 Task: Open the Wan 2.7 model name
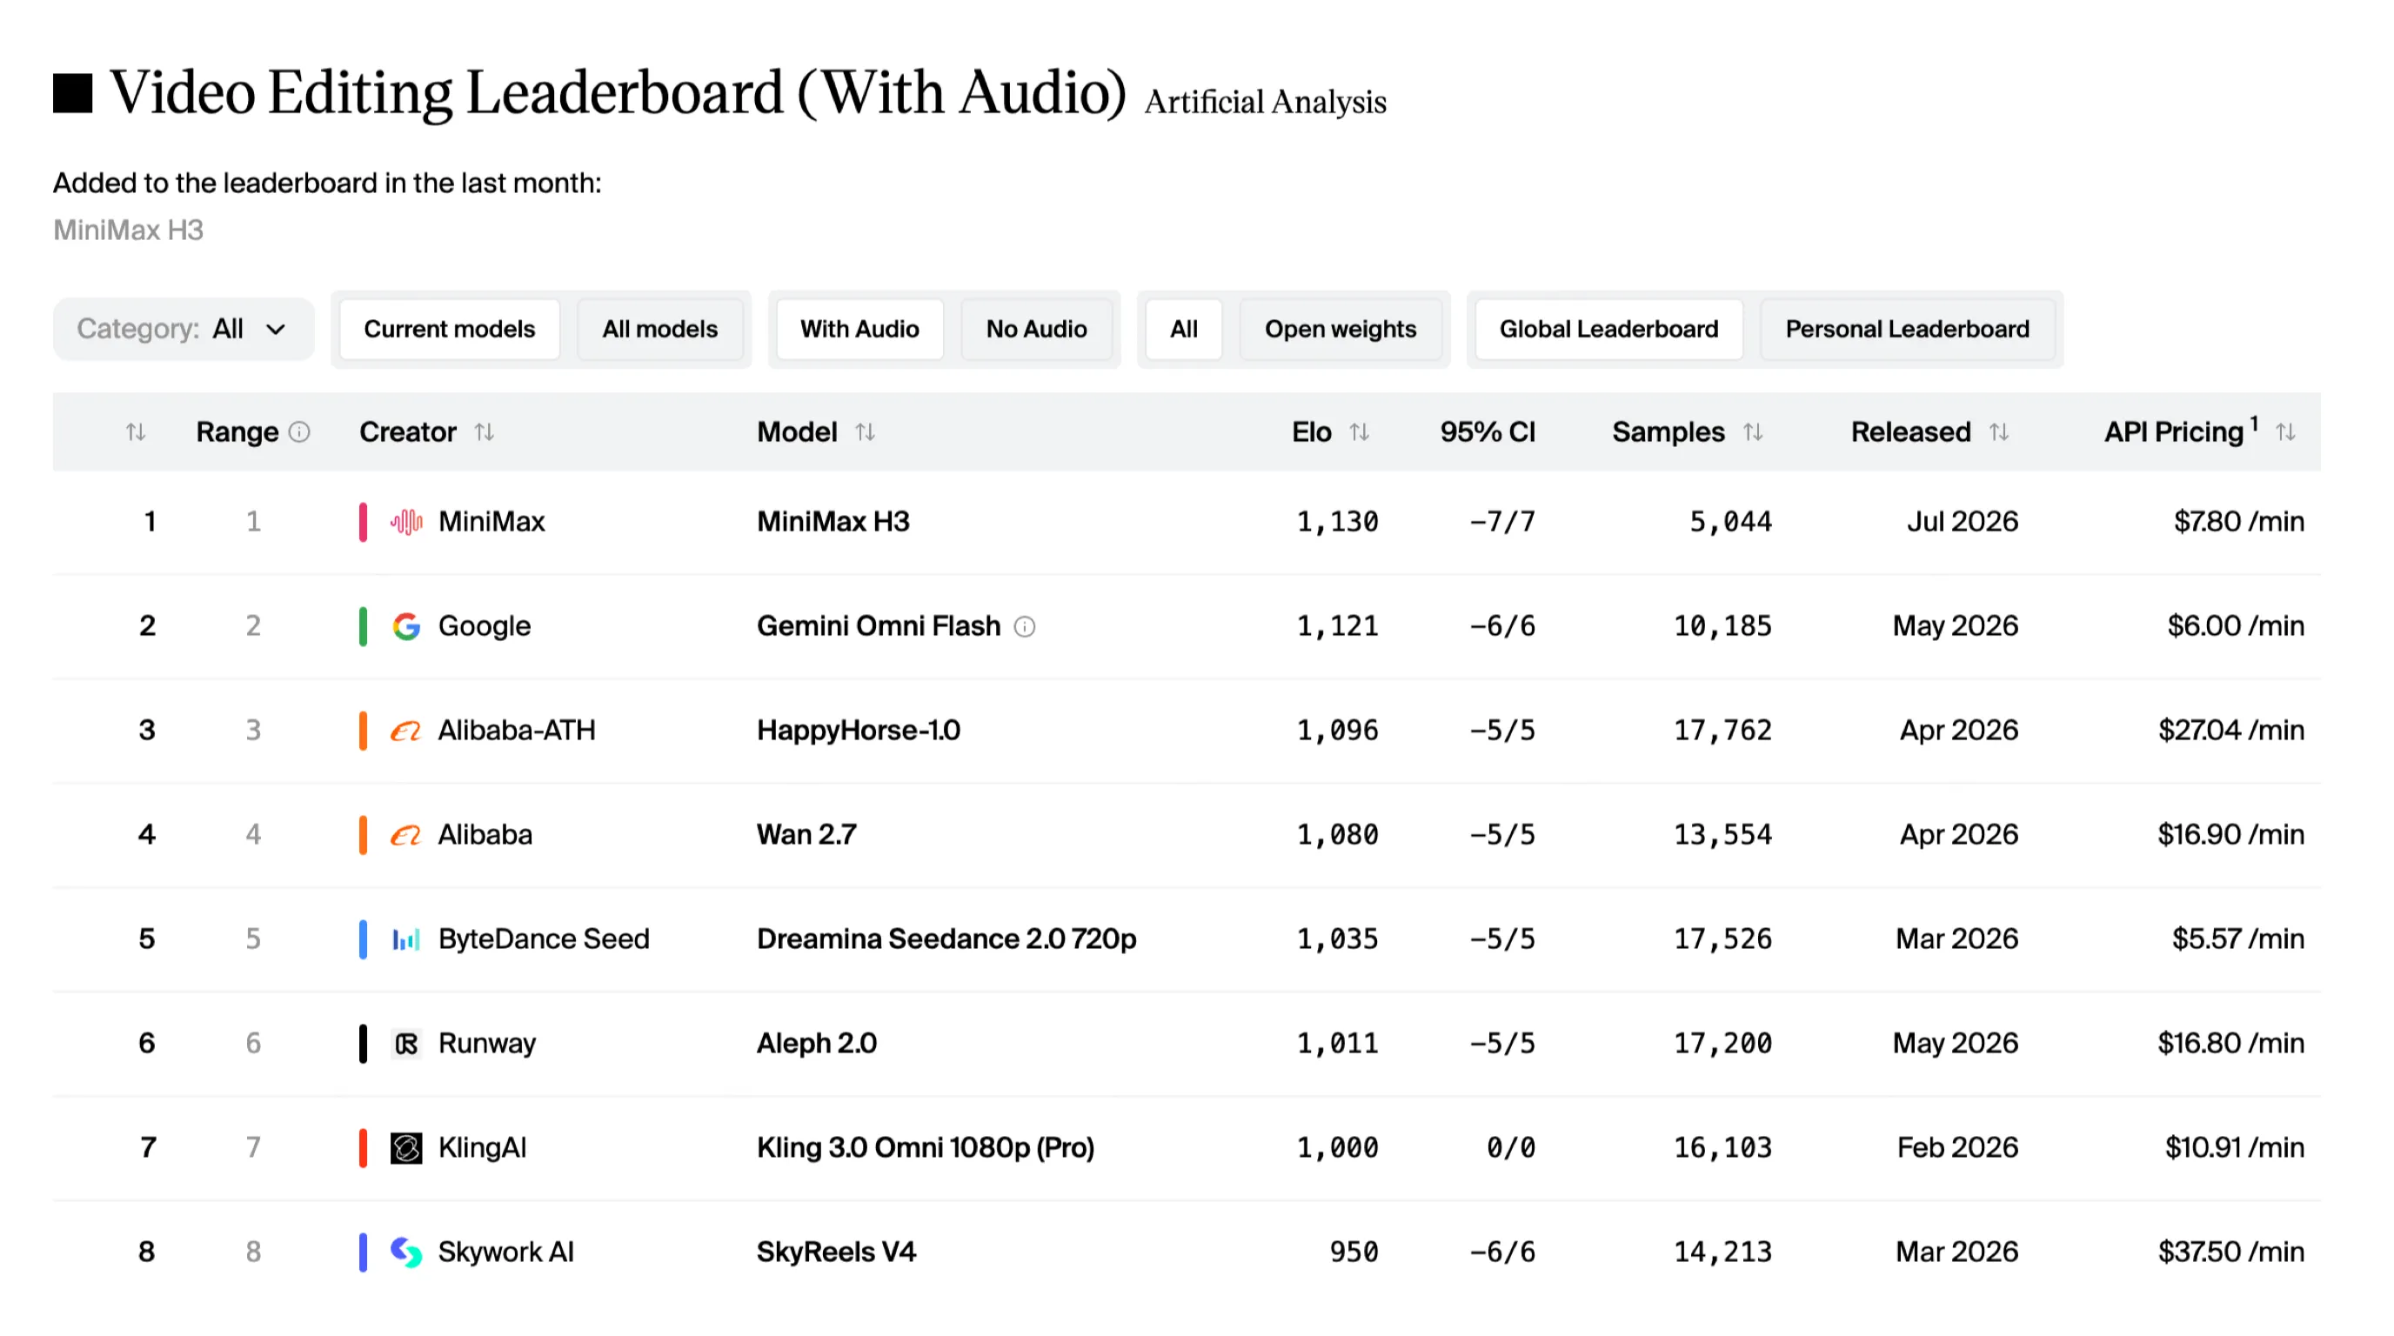tap(806, 835)
